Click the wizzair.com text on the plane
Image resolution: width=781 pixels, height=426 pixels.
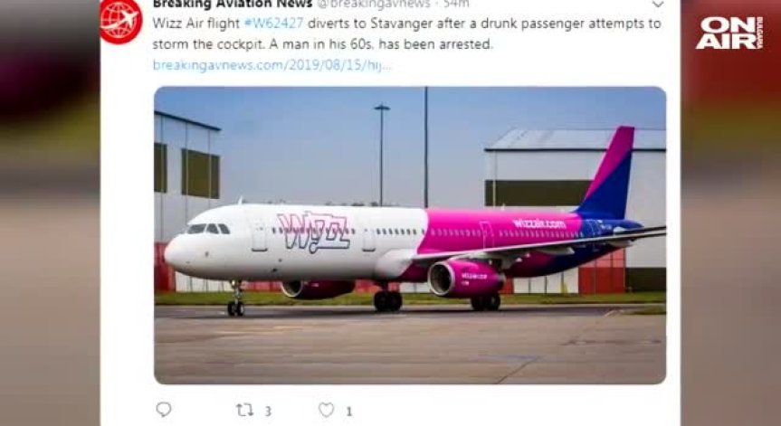click(539, 224)
